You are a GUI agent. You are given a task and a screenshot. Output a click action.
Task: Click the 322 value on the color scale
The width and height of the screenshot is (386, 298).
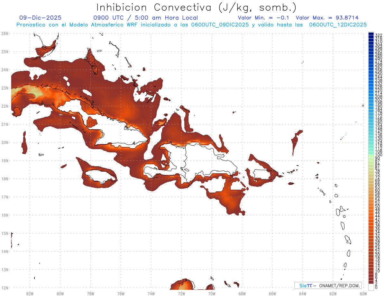[379, 35]
